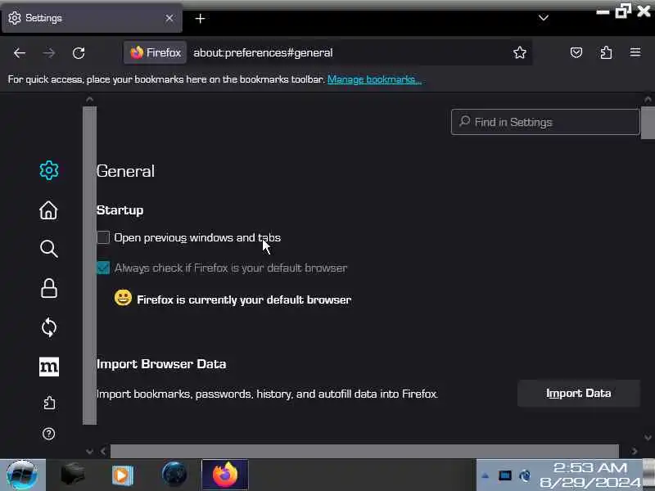
Task: Click the Firefox taskbar icon
Action: 225,475
